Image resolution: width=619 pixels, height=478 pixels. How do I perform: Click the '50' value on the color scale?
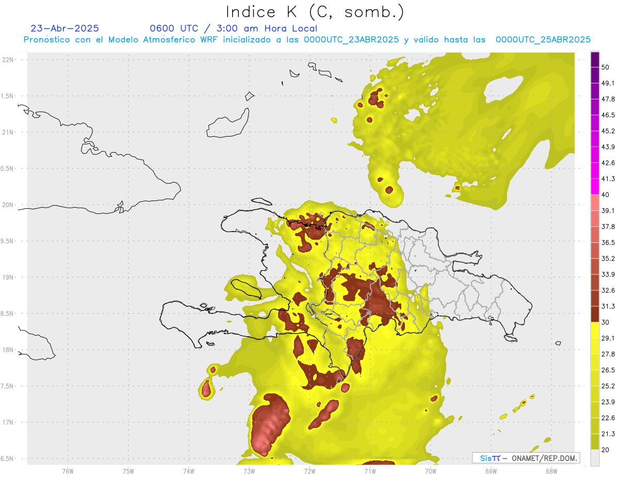(x=606, y=67)
